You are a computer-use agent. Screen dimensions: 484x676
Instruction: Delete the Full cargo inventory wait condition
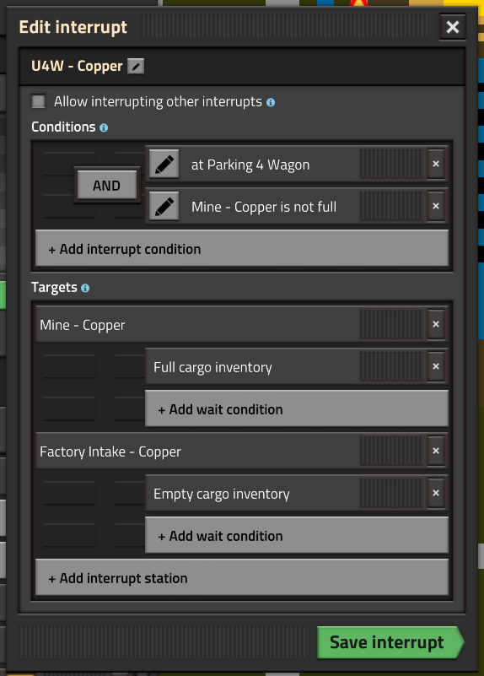[436, 367]
